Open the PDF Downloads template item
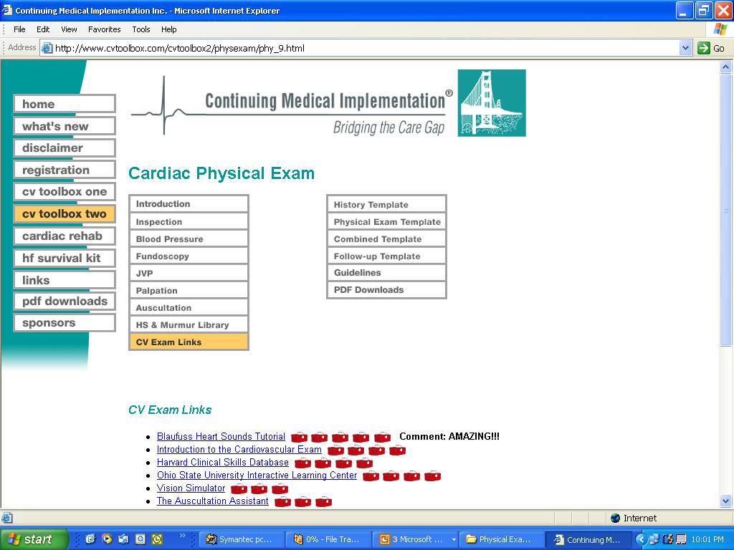734x550 pixels. (386, 290)
